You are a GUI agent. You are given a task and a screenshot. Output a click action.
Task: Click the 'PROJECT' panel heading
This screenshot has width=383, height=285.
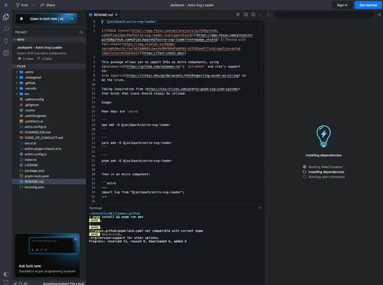coord(21,32)
